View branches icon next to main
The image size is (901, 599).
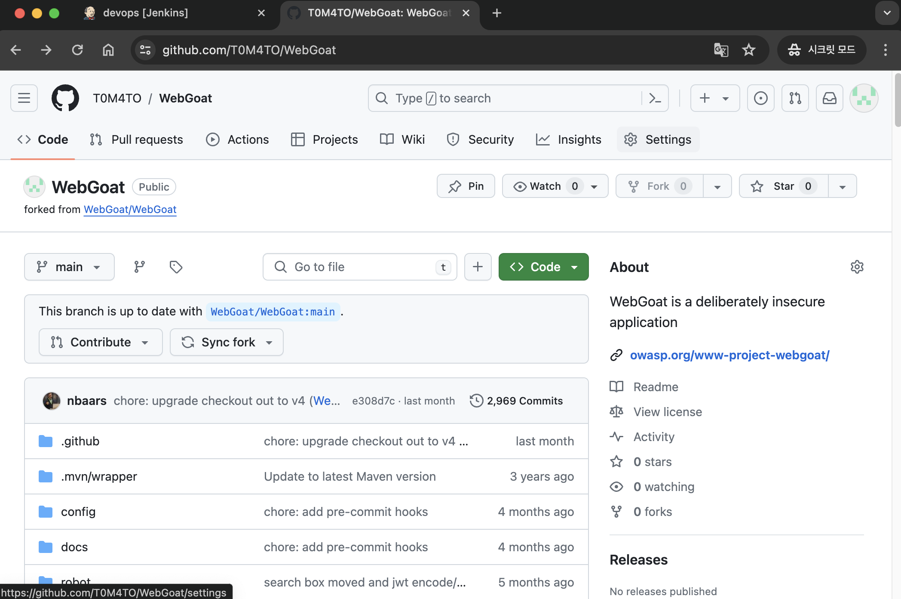point(139,267)
